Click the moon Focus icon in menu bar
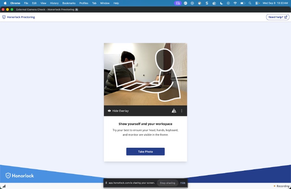Viewport: 291px width, 189px height. pos(221,3)
